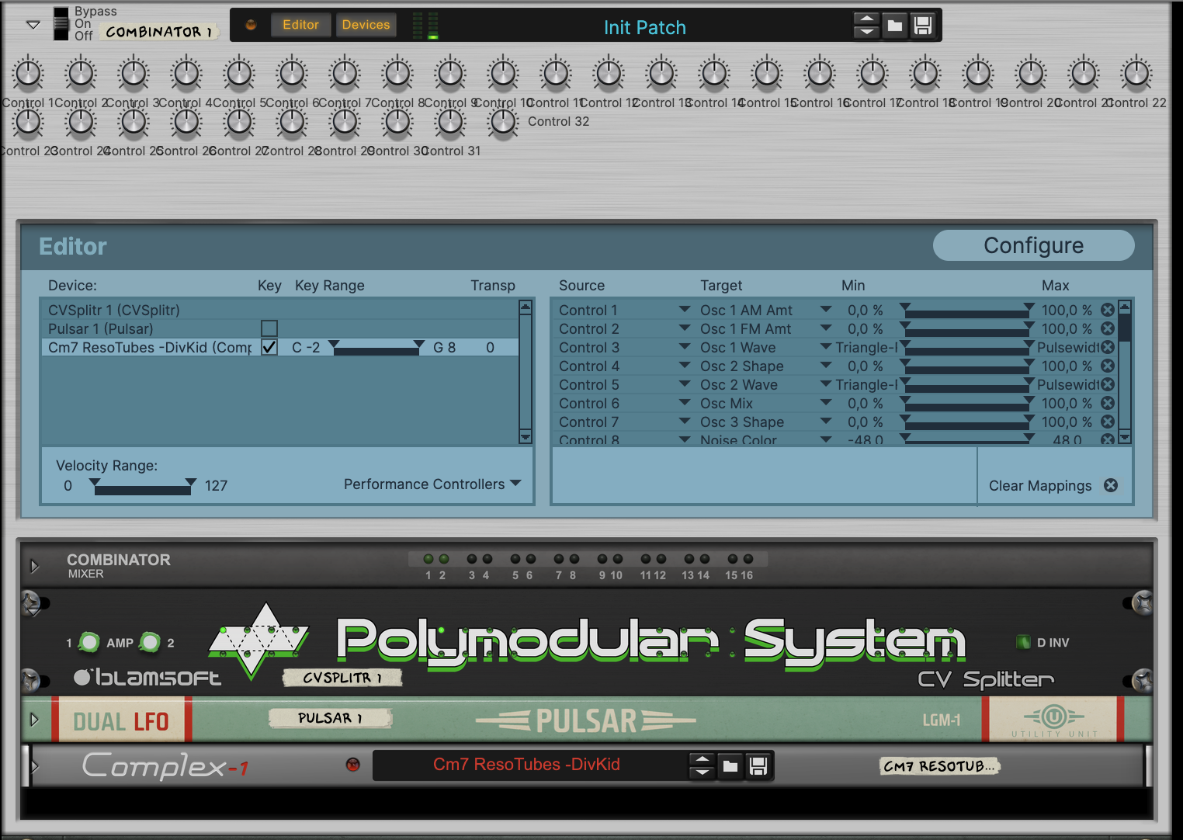
Task: Select Pulsar 1 (Pulsar) device row
Action: tap(279, 328)
